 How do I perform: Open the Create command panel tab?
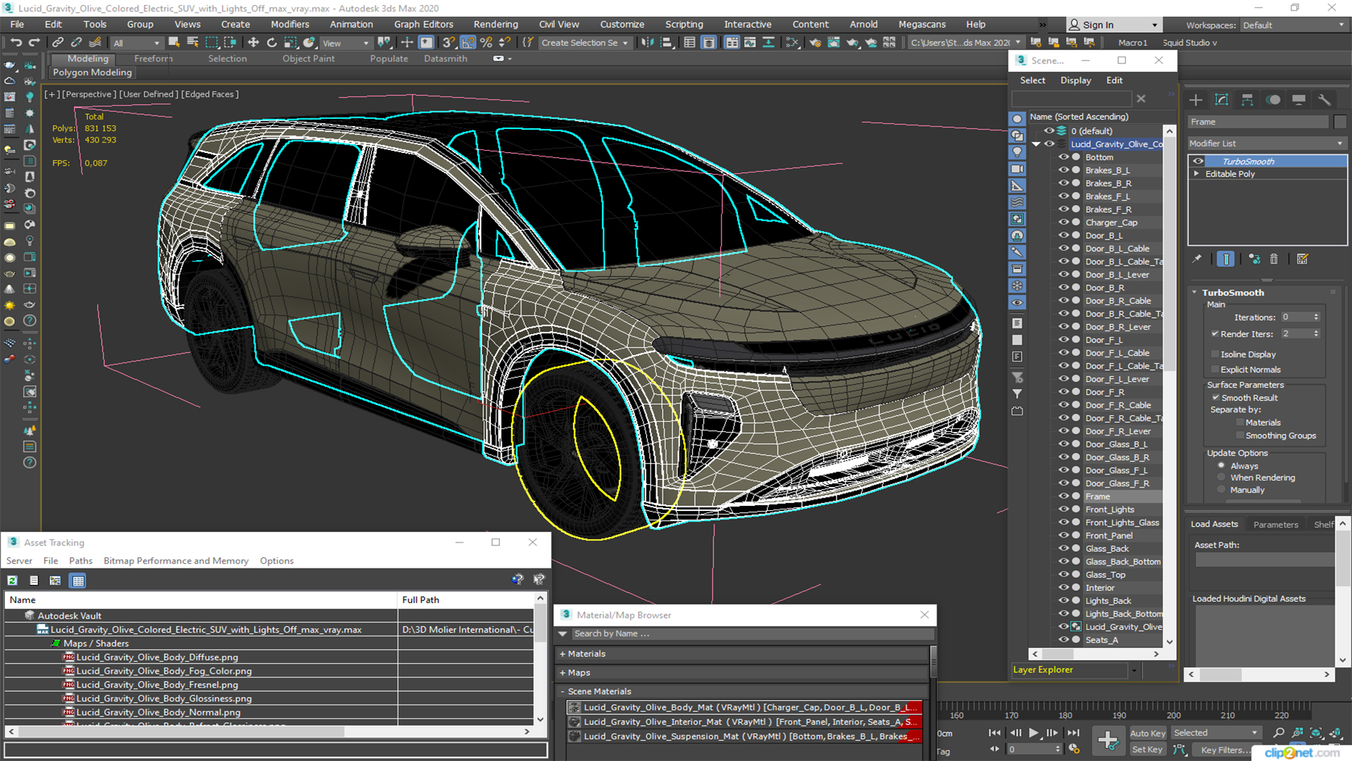pyautogui.click(x=1196, y=100)
